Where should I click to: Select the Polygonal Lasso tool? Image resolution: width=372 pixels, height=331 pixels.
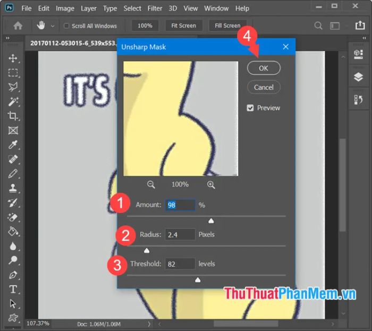pyautogui.click(x=13, y=87)
